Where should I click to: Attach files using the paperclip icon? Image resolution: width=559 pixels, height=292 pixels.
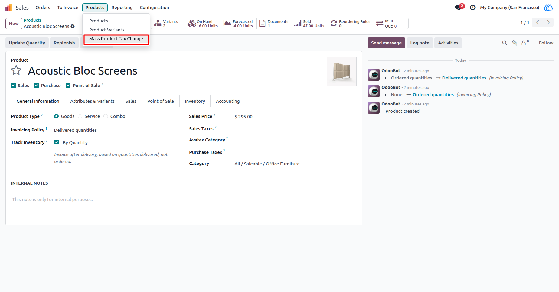[515, 43]
